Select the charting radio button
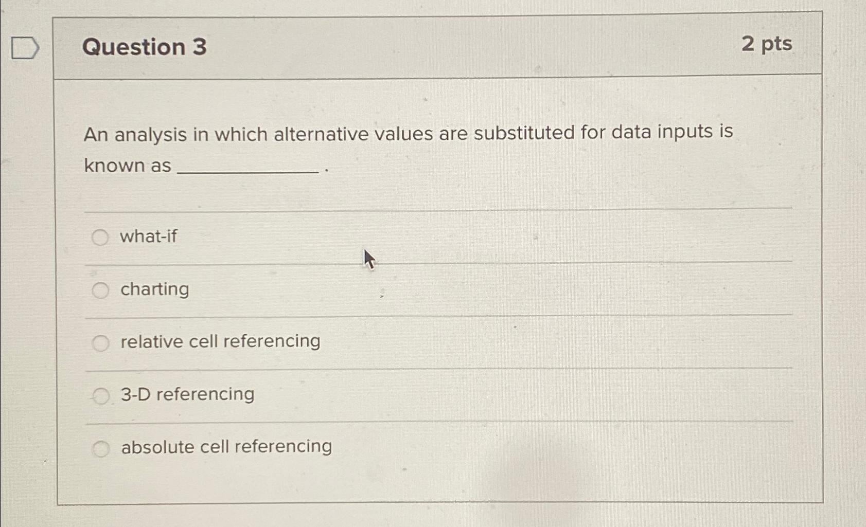Viewport: 866px width, 527px height. point(100,290)
